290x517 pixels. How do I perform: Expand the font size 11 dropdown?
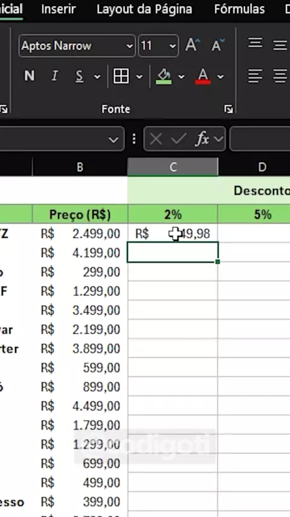point(172,46)
